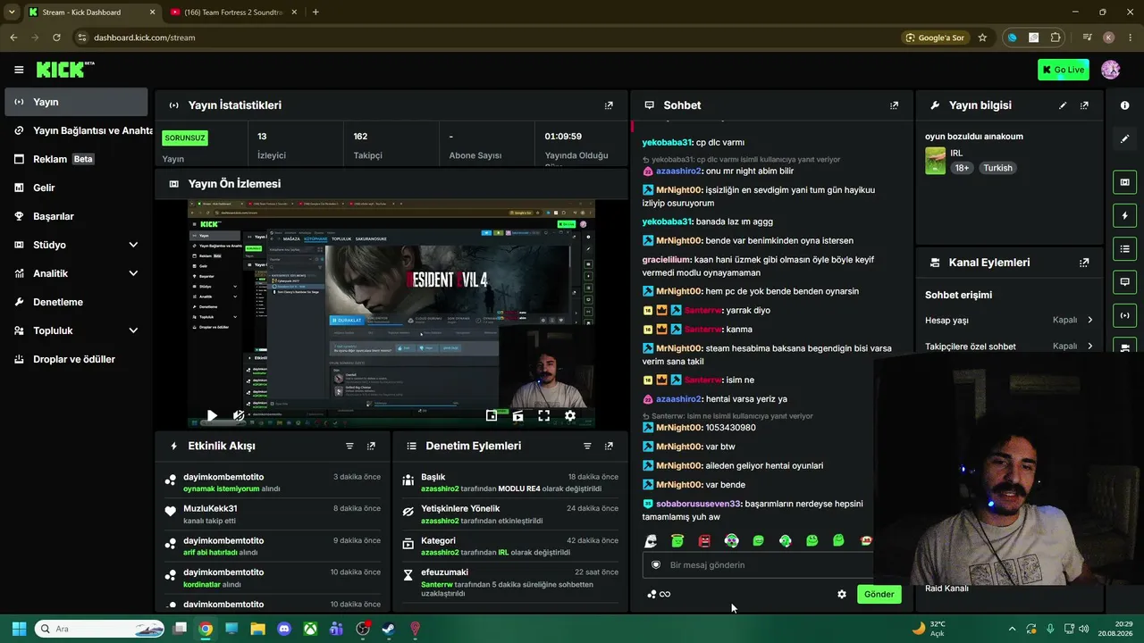Open the hamburger menu beside the Kick logo
This screenshot has width=1144, height=643.
(19, 70)
